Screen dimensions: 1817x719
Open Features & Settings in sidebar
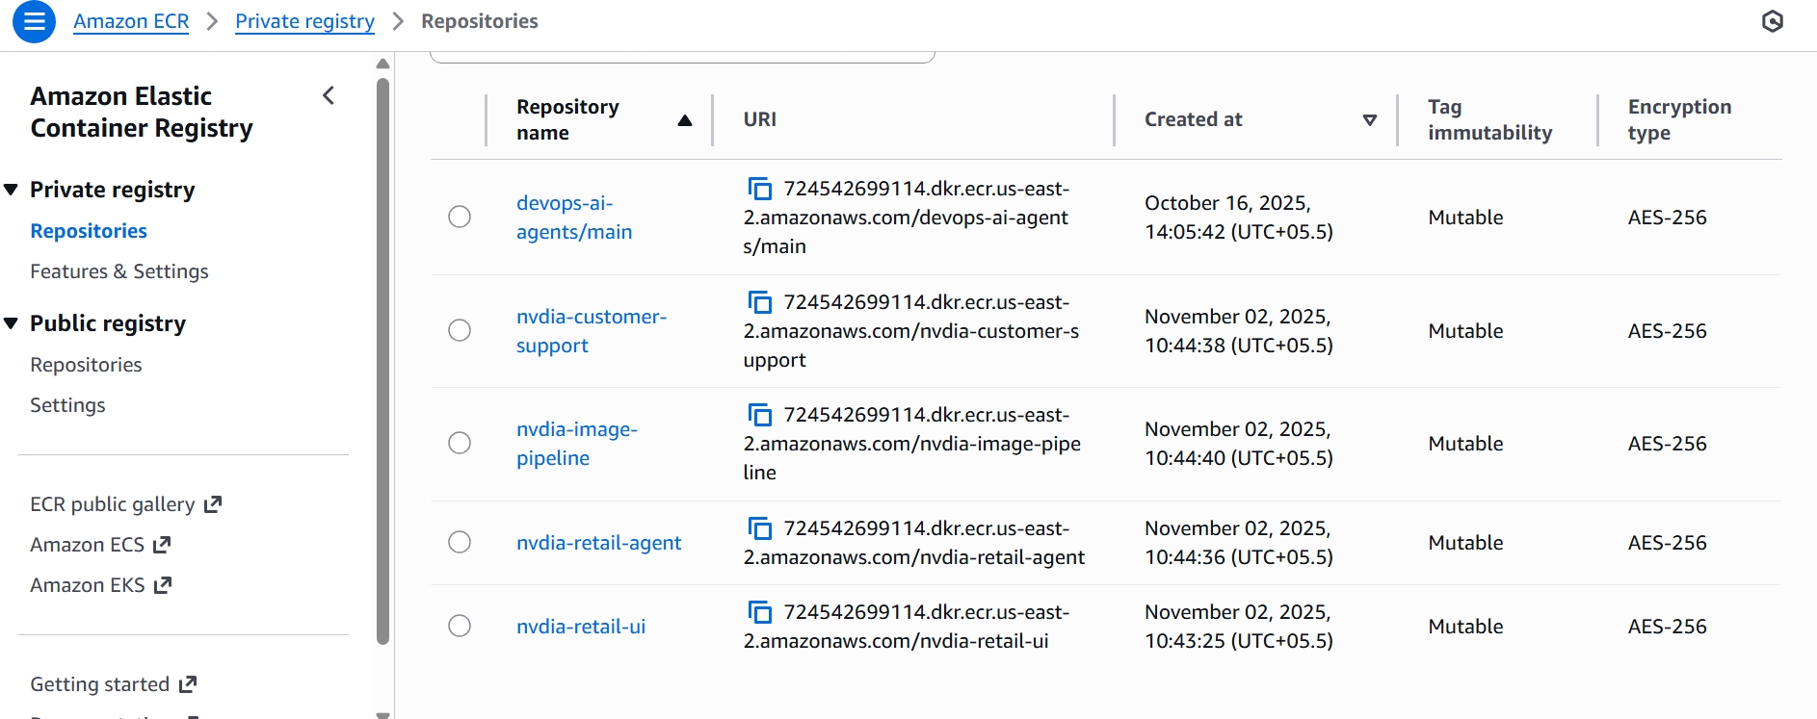pyautogui.click(x=119, y=271)
